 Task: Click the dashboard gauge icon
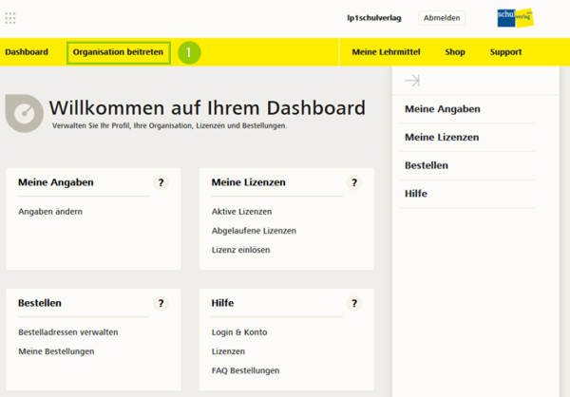(x=24, y=112)
